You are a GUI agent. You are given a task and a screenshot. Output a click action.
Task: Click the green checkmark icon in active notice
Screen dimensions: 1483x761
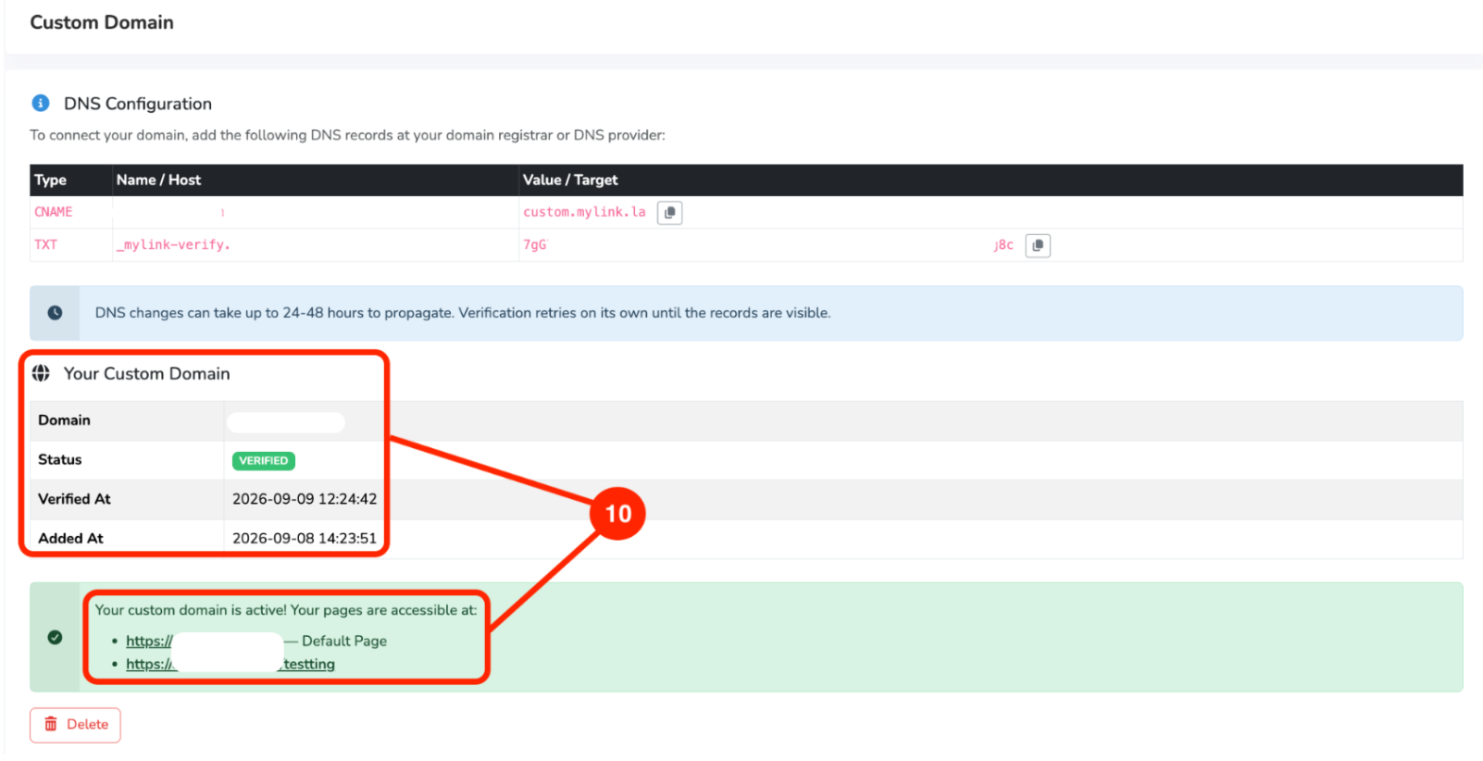coord(55,637)
